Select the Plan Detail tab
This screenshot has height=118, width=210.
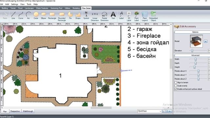coord(86,8)
